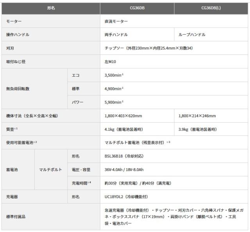250x232 pixels.
Task: Click the 5,900min value
Action: pos(114,102)
